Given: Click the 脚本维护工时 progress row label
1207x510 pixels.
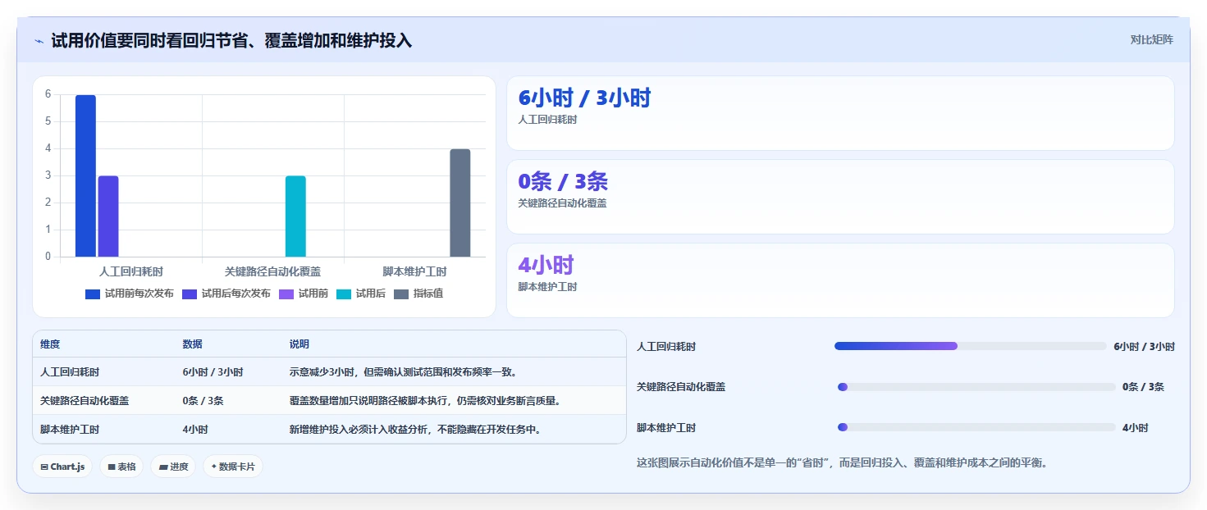Looking at the screenshot, I should point(666,428).
